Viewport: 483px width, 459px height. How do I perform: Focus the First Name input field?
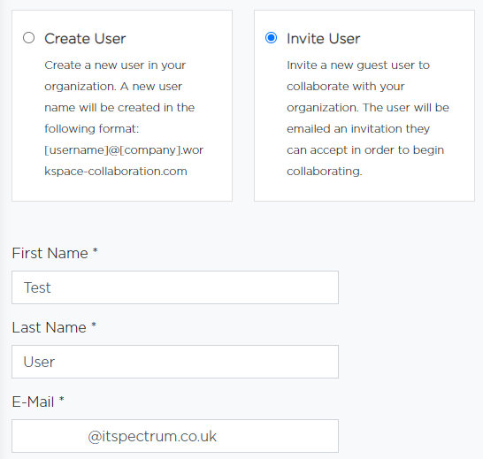pos(175,287)
